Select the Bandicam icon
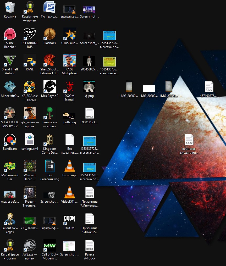Viewport: 226px width, 266px height. 10,140
